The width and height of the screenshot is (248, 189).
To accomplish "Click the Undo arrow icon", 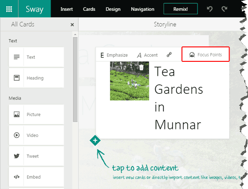I will point(210,9).
